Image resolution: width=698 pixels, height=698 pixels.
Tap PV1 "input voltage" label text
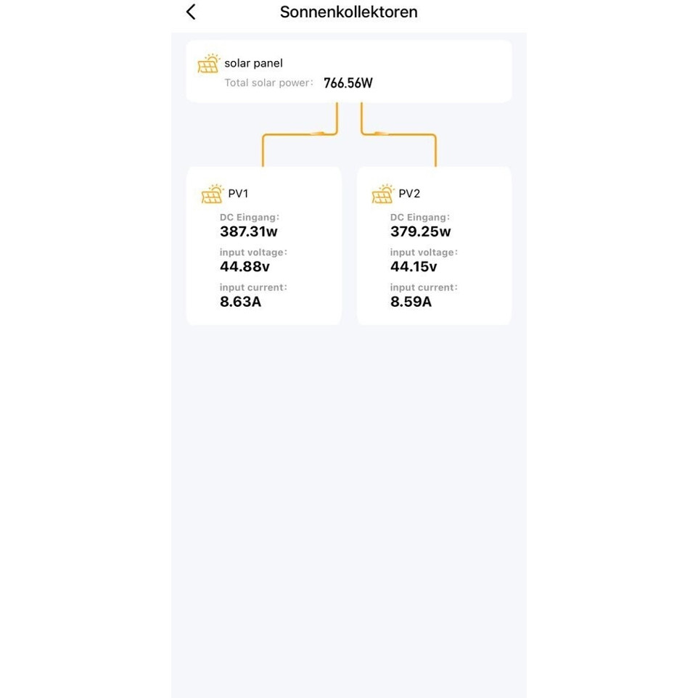(x=253, y=252)
